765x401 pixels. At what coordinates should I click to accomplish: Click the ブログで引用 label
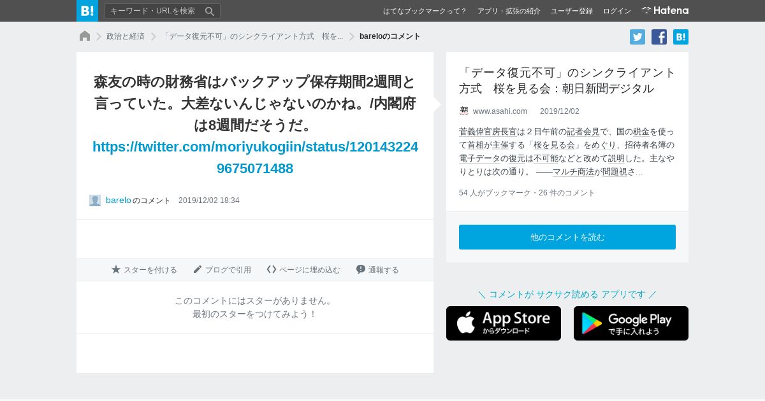pos(228,270)
